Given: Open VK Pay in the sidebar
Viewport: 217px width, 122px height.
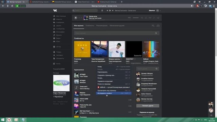Looking at the screenshot, I should coord(57,47).
